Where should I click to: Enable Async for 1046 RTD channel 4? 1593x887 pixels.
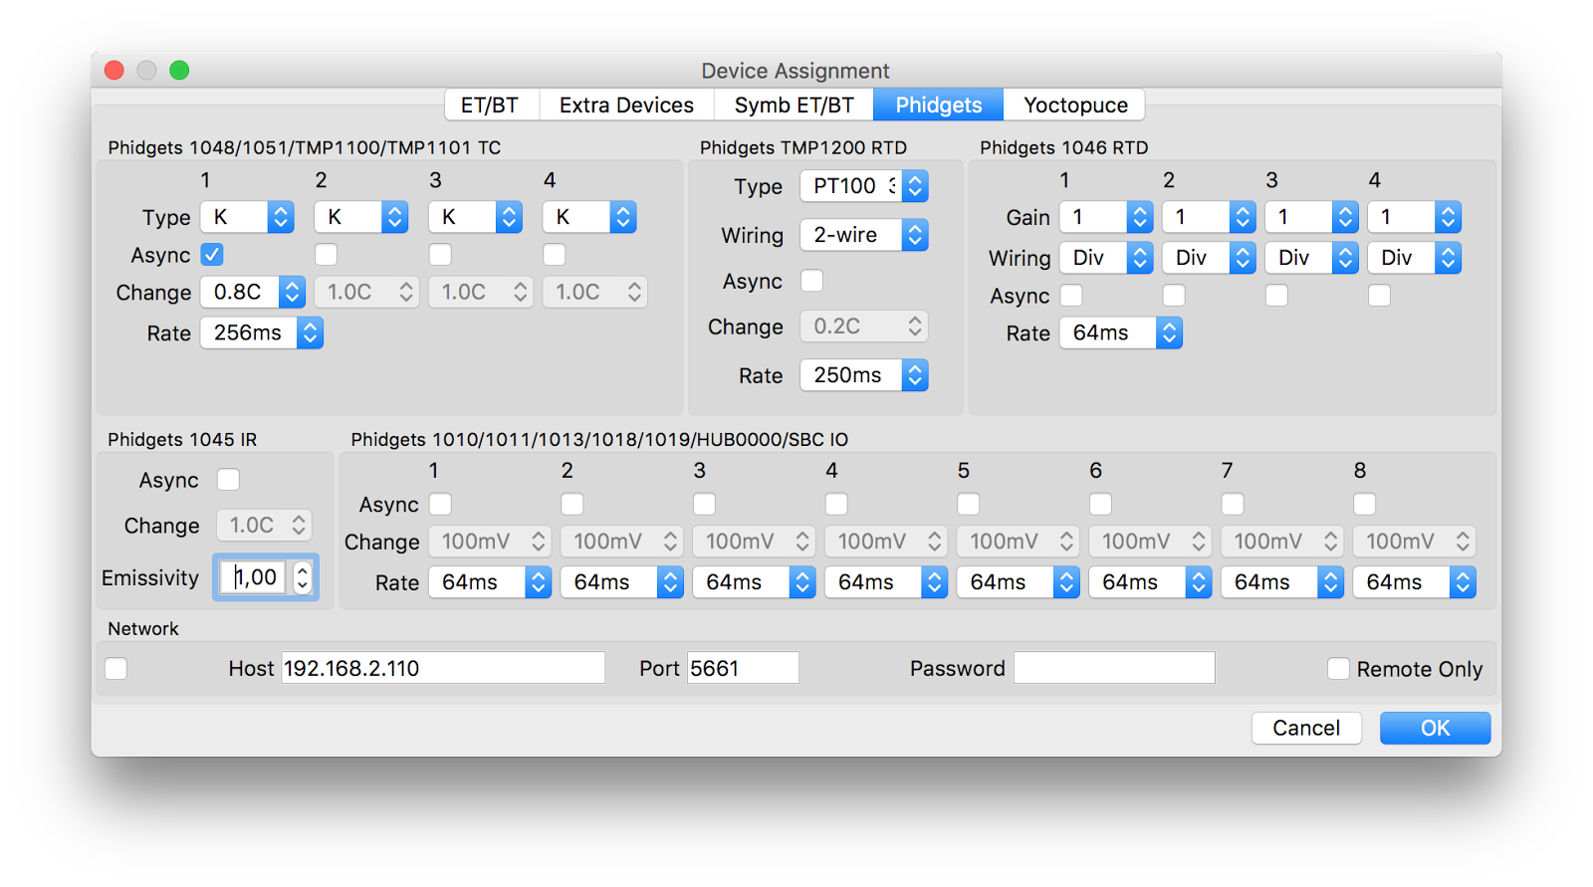1379,296
